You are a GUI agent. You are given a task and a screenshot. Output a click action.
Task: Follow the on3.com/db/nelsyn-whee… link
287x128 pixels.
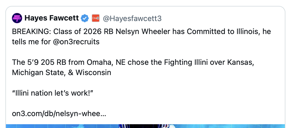pos(59,114)
